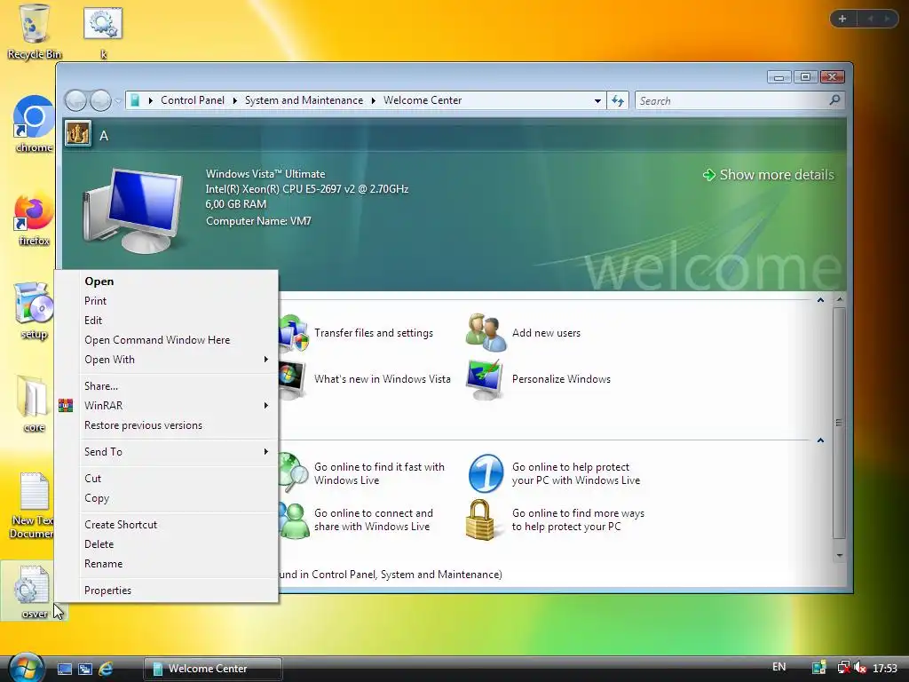The image size is (909, 682).
Task: Choose Edit from the context menu
Action: pos(177,320)
